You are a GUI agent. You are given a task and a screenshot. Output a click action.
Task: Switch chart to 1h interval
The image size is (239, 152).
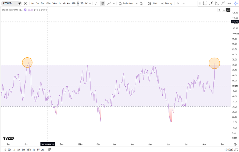point(60,4)
